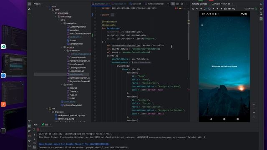This screenshot has width=267, height=150.
Task: Tap Recents button on phone navigation bar
Action: (x=238, y=119)
